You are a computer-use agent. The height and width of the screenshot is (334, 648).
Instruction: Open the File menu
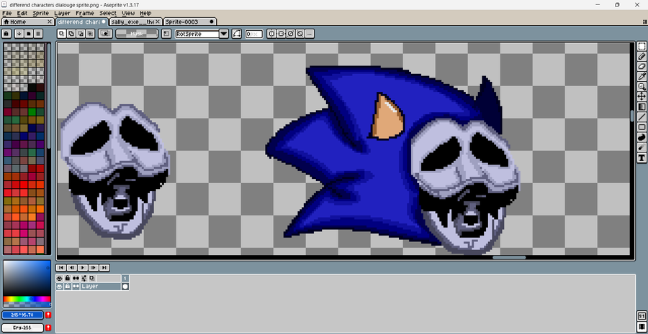click(6, 13)
